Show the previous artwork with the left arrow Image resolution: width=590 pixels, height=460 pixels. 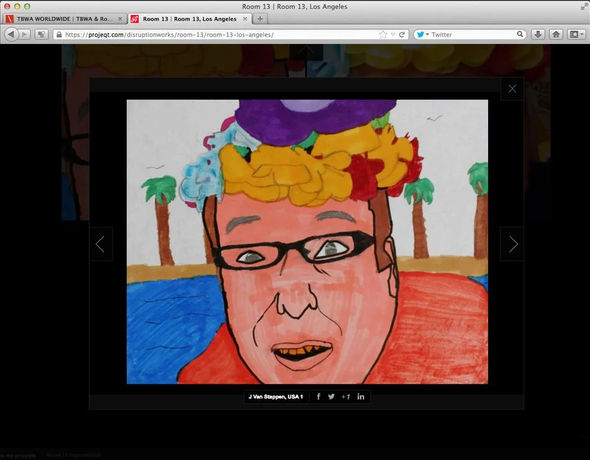(x=101, y=244)
